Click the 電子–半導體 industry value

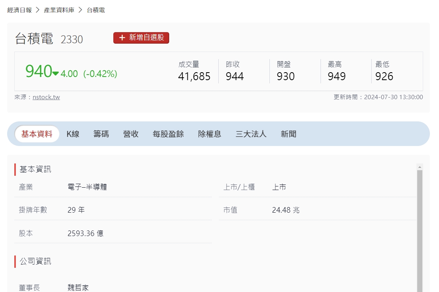[x=87, y=187]
